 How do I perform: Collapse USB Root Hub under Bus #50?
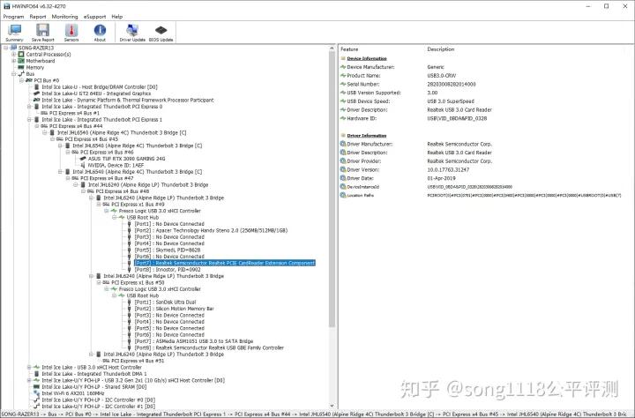[114, 295]
